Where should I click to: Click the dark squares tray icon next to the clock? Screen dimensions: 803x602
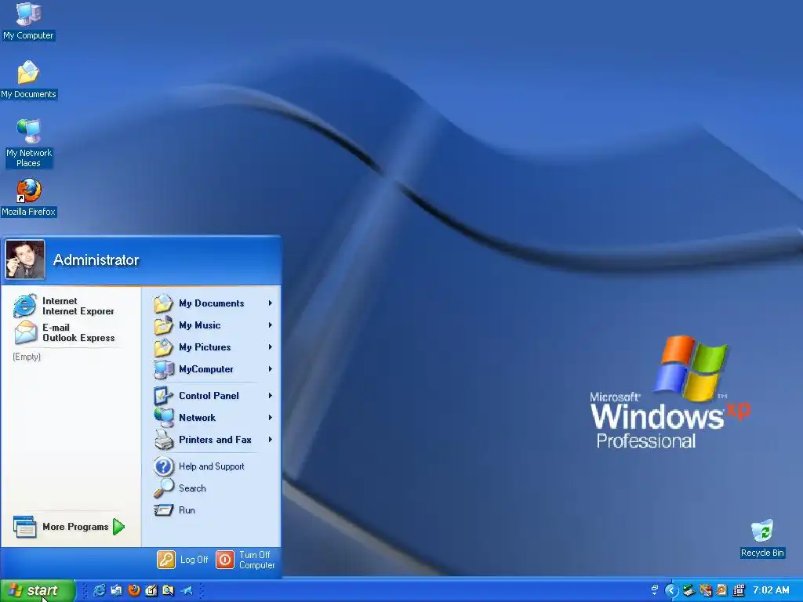coord(739,590)
